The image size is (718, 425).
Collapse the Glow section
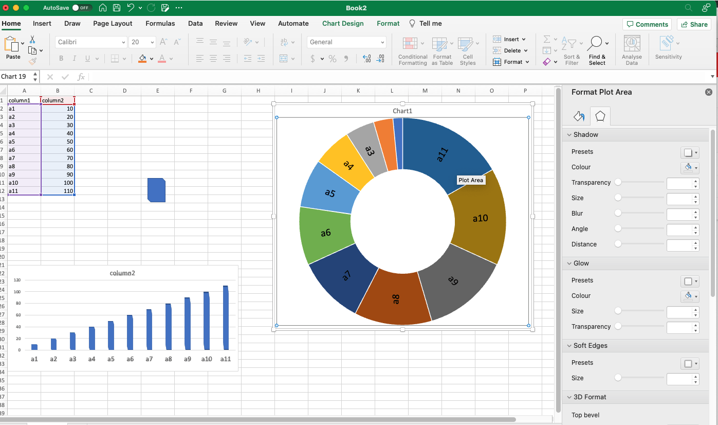569,263
